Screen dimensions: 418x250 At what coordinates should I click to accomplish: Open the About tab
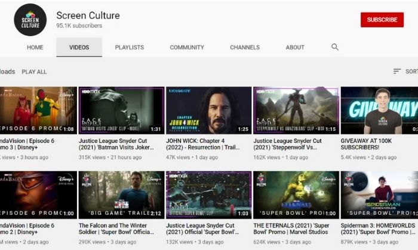point(295,48)
